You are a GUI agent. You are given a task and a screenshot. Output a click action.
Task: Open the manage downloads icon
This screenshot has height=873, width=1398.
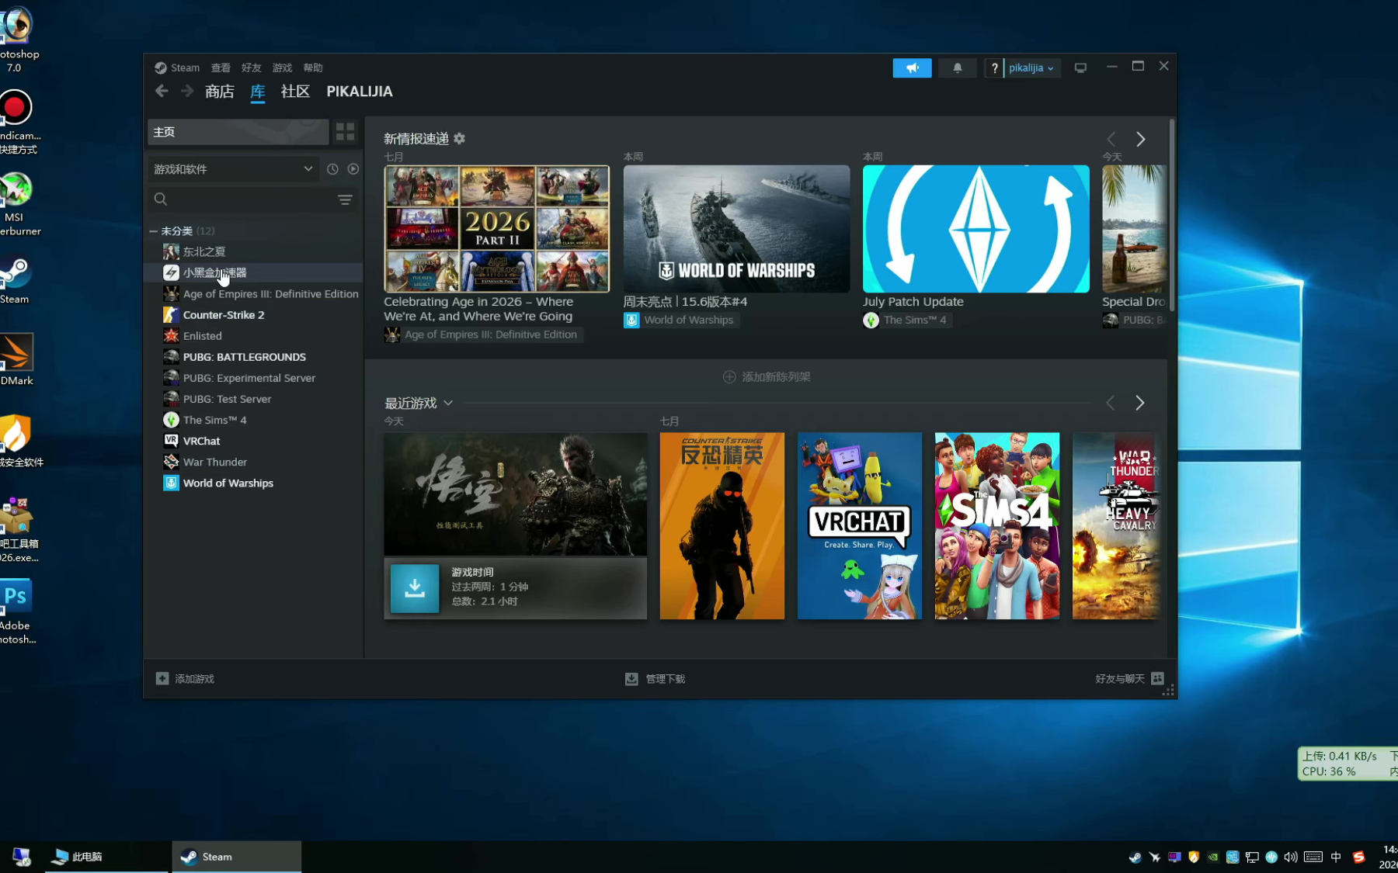631,679
